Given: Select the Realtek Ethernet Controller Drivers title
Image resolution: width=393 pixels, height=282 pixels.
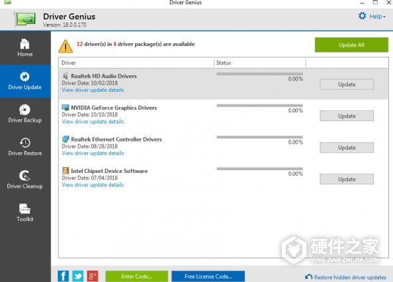Looking at the screenshot, I should [x=116, y=139].
